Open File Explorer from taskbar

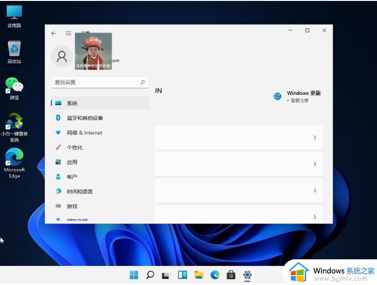click(x=199, y=275)
